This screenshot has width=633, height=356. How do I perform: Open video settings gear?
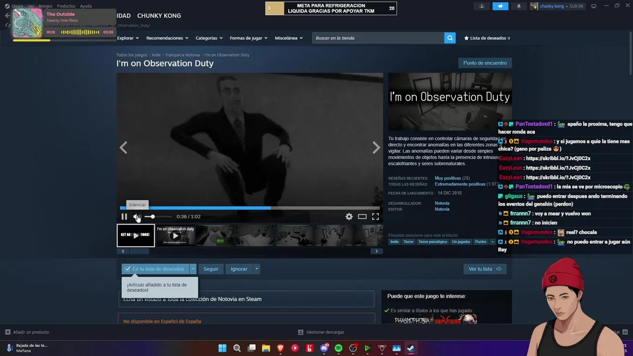pyautogui.click(x=349, y=217)
